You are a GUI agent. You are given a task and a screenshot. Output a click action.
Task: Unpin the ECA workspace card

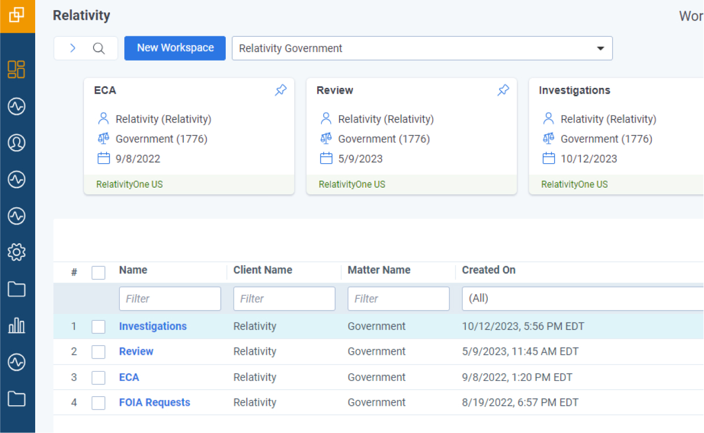coord(281,90)
